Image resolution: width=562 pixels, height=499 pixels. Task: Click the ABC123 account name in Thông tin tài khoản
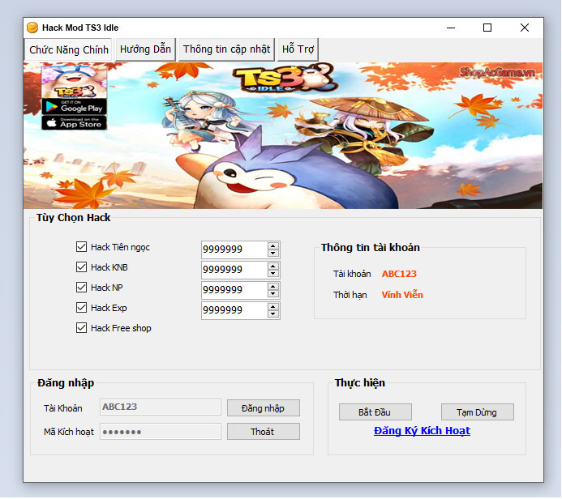pyautogui.click(x=399, y=274)
